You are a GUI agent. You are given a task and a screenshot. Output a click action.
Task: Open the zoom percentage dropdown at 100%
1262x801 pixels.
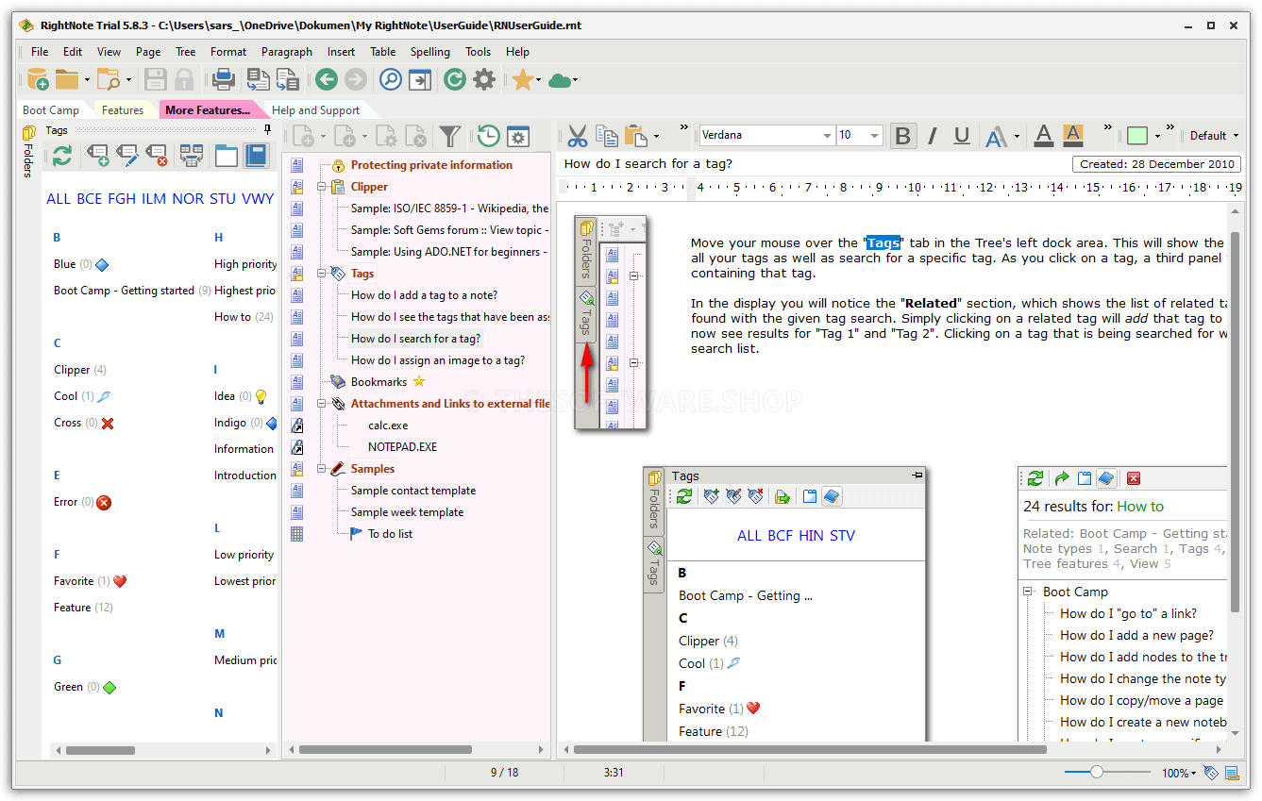(1178, 774)
